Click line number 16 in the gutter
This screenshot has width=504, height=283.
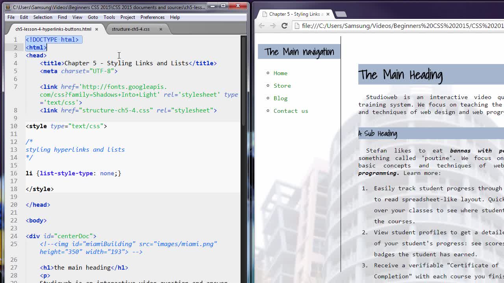[14, 173]
